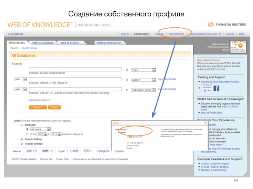Screen dimensions: 253x189
Task: Switch to the Web of Science tab
Action: click(70, 43)
